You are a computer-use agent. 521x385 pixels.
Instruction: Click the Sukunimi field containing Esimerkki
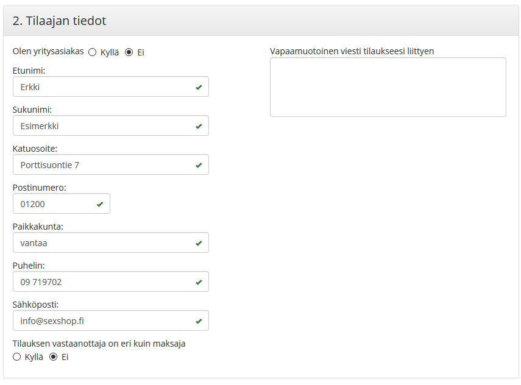point(104,126)
